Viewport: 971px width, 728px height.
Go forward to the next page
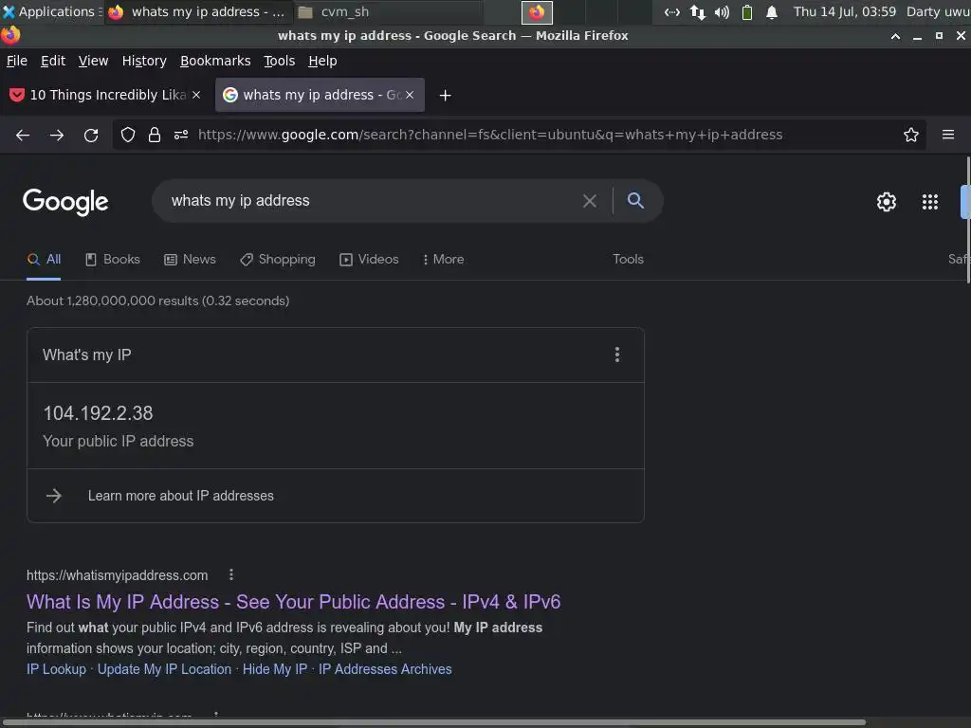[x=56, y=135]
